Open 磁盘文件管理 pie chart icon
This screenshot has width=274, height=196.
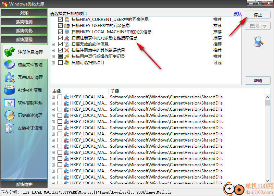pos(10,65)
